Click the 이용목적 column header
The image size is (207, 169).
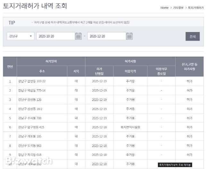pyautogui.click(x=130, y=71)
